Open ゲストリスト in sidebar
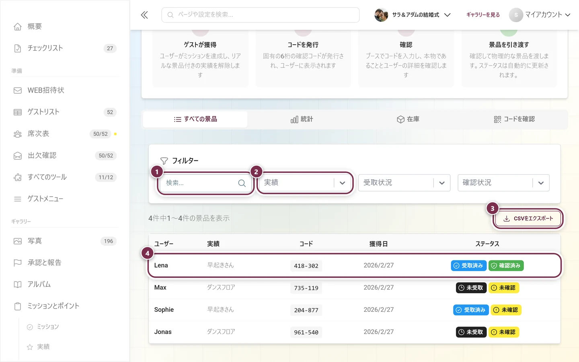579x362 pixels. [x=65, y=112]
